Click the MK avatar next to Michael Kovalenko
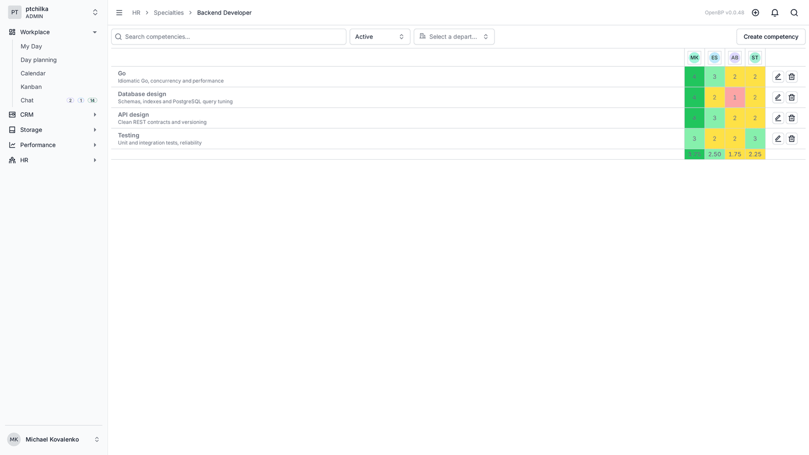 pyautogui.click(x=14, y=439)
